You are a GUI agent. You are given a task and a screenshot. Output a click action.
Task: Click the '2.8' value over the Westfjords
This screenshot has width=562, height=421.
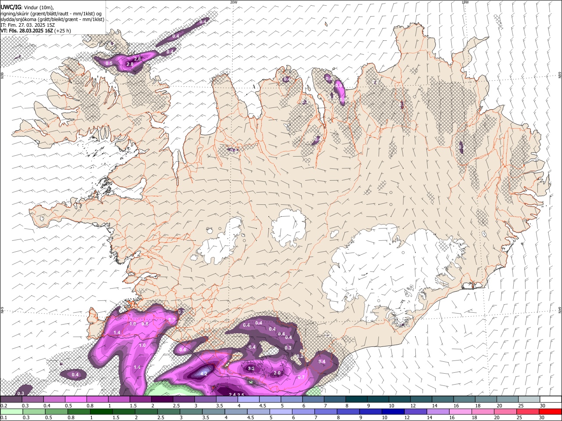pyautogui.click(x=130, y=64)
